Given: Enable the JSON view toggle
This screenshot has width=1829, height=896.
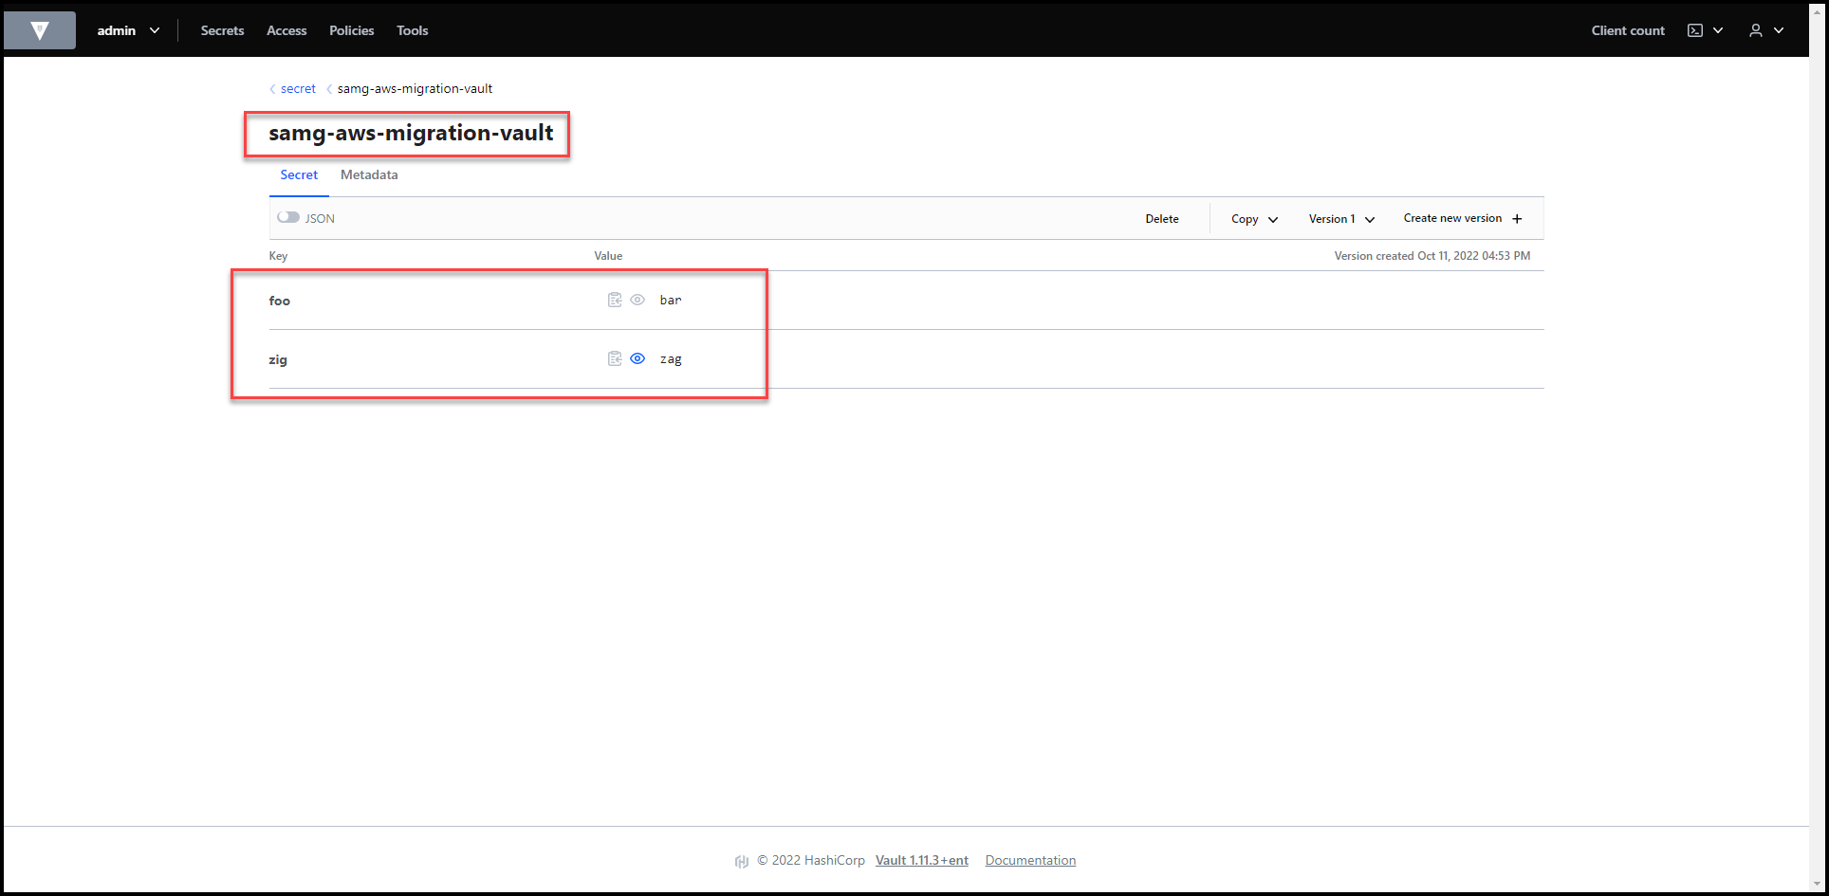Looking at the screenshot, I should 288,217.
